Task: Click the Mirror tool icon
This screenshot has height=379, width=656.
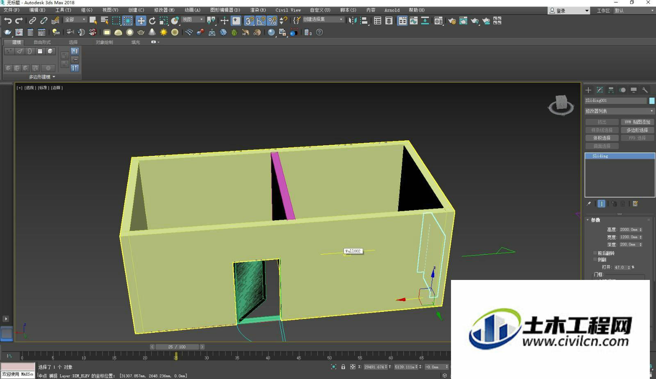Action: tap(353, 20)
